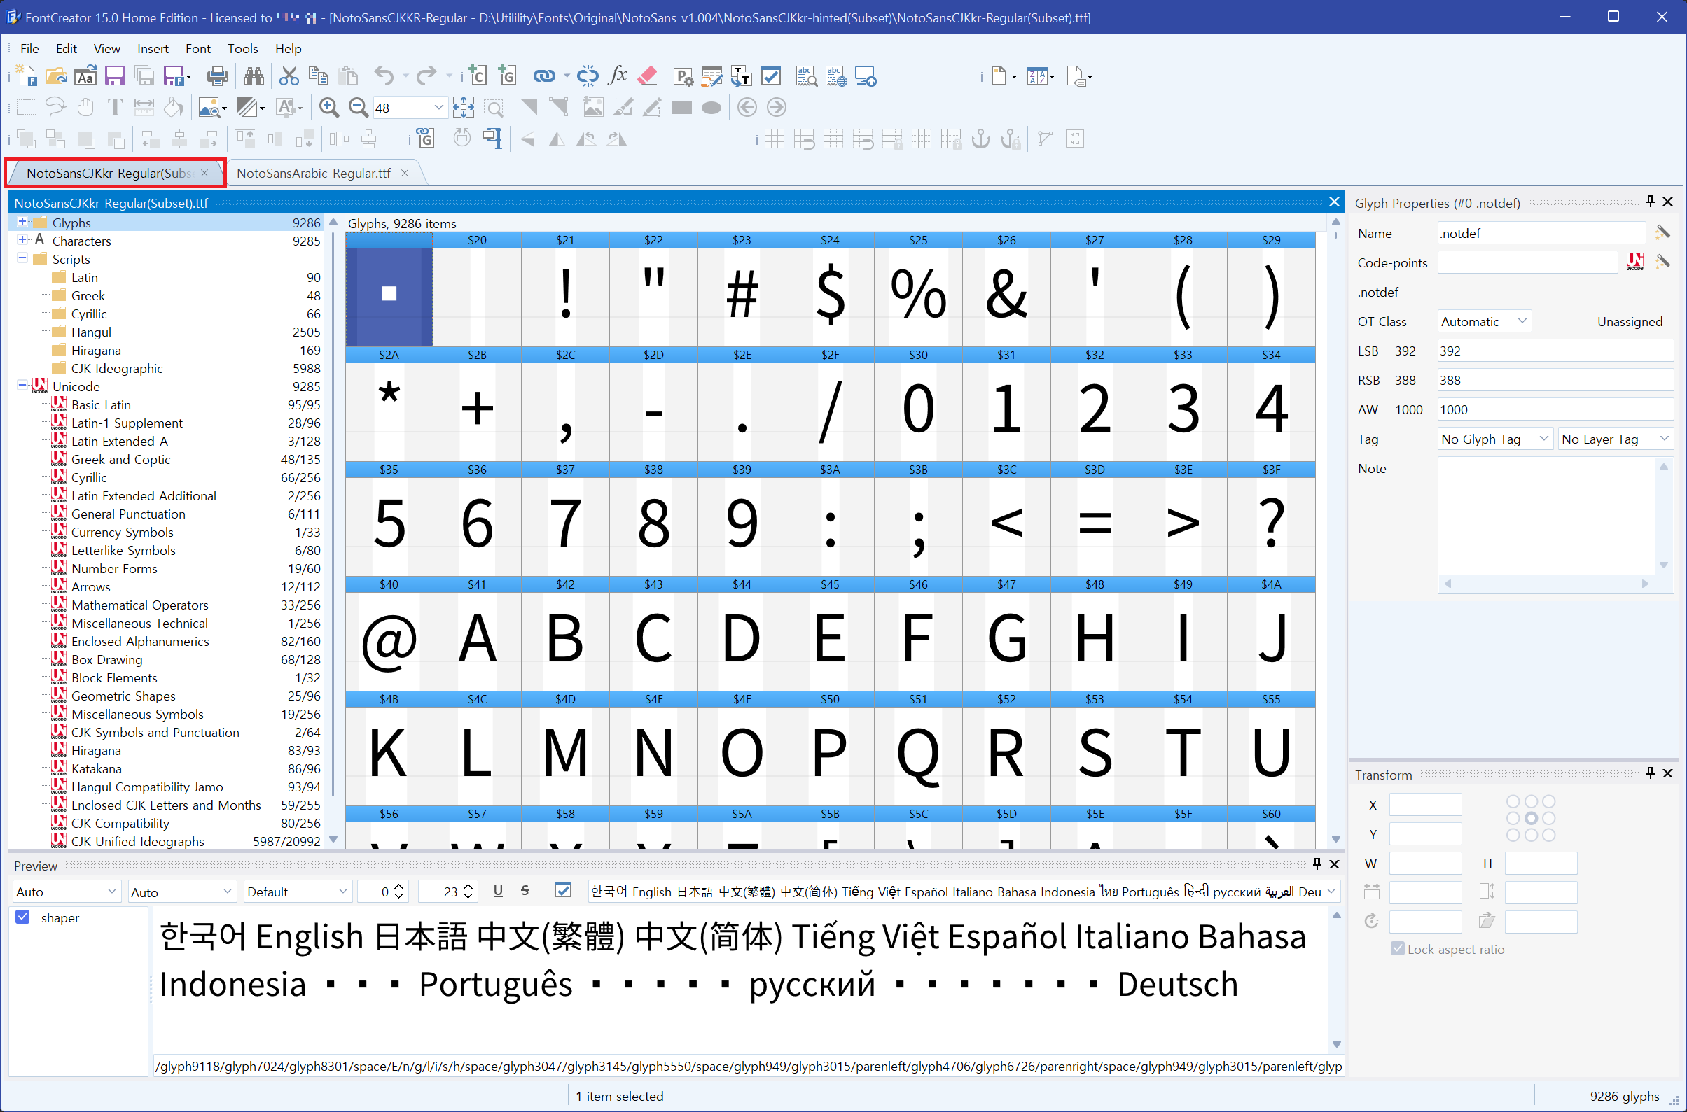The width and height of the screenshot is (1687, 1112).
Task: Select the letter A glyph cell
Action: [477, 638]
